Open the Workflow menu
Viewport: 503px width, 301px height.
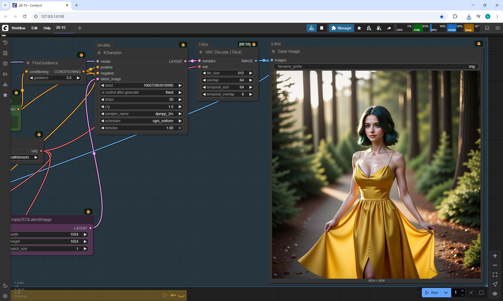point(18,28)
